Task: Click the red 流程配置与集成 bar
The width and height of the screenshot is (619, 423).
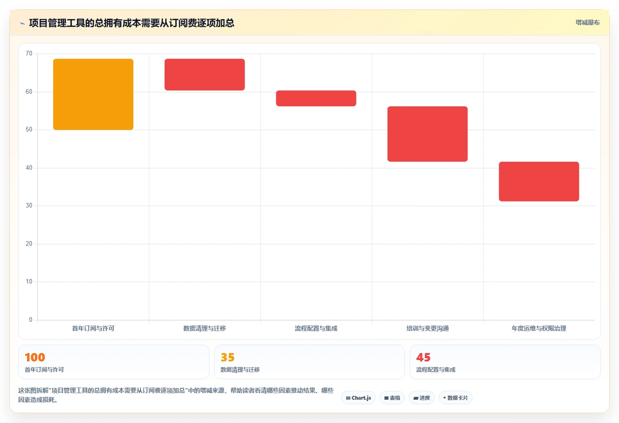Action: tap(316, 98)
